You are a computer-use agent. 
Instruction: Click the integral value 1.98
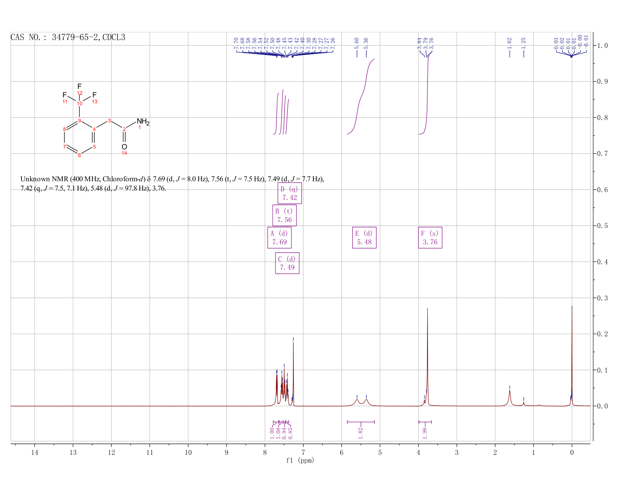point(425,433)
